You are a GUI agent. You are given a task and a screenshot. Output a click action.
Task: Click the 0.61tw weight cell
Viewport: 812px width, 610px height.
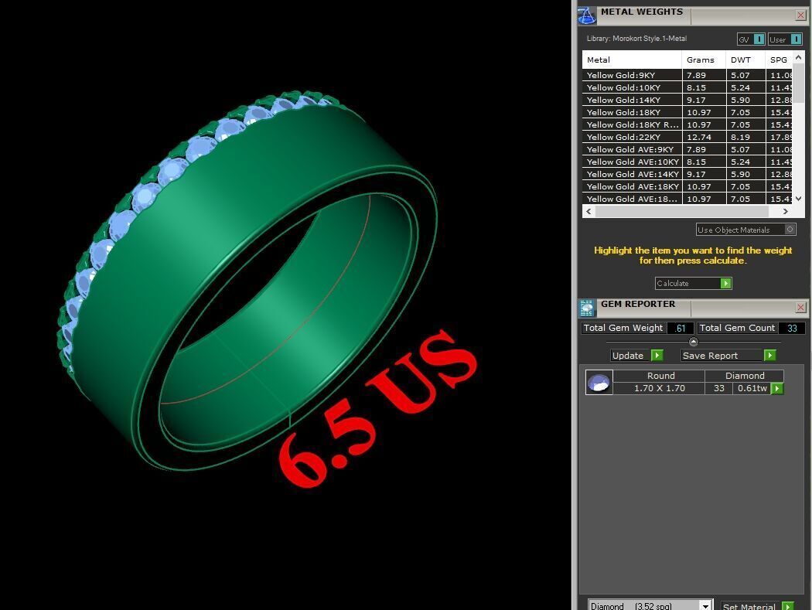coord(752,388)
